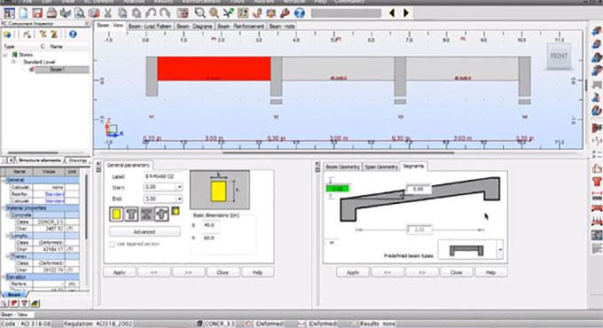603x328 pixels.
Task: Click the scissors Cut icon
Action: [x=108, y=13]
